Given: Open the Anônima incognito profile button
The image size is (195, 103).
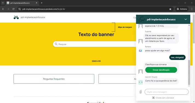Looking at the screenshot, I should pos(182,9).
